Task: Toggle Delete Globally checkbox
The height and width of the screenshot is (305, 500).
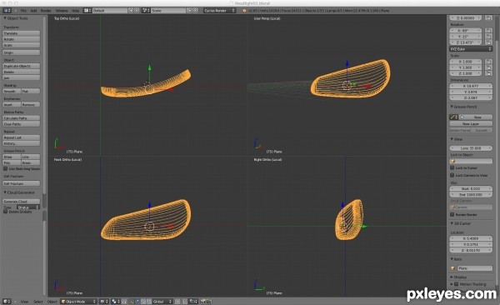Action: coord(6,211)
